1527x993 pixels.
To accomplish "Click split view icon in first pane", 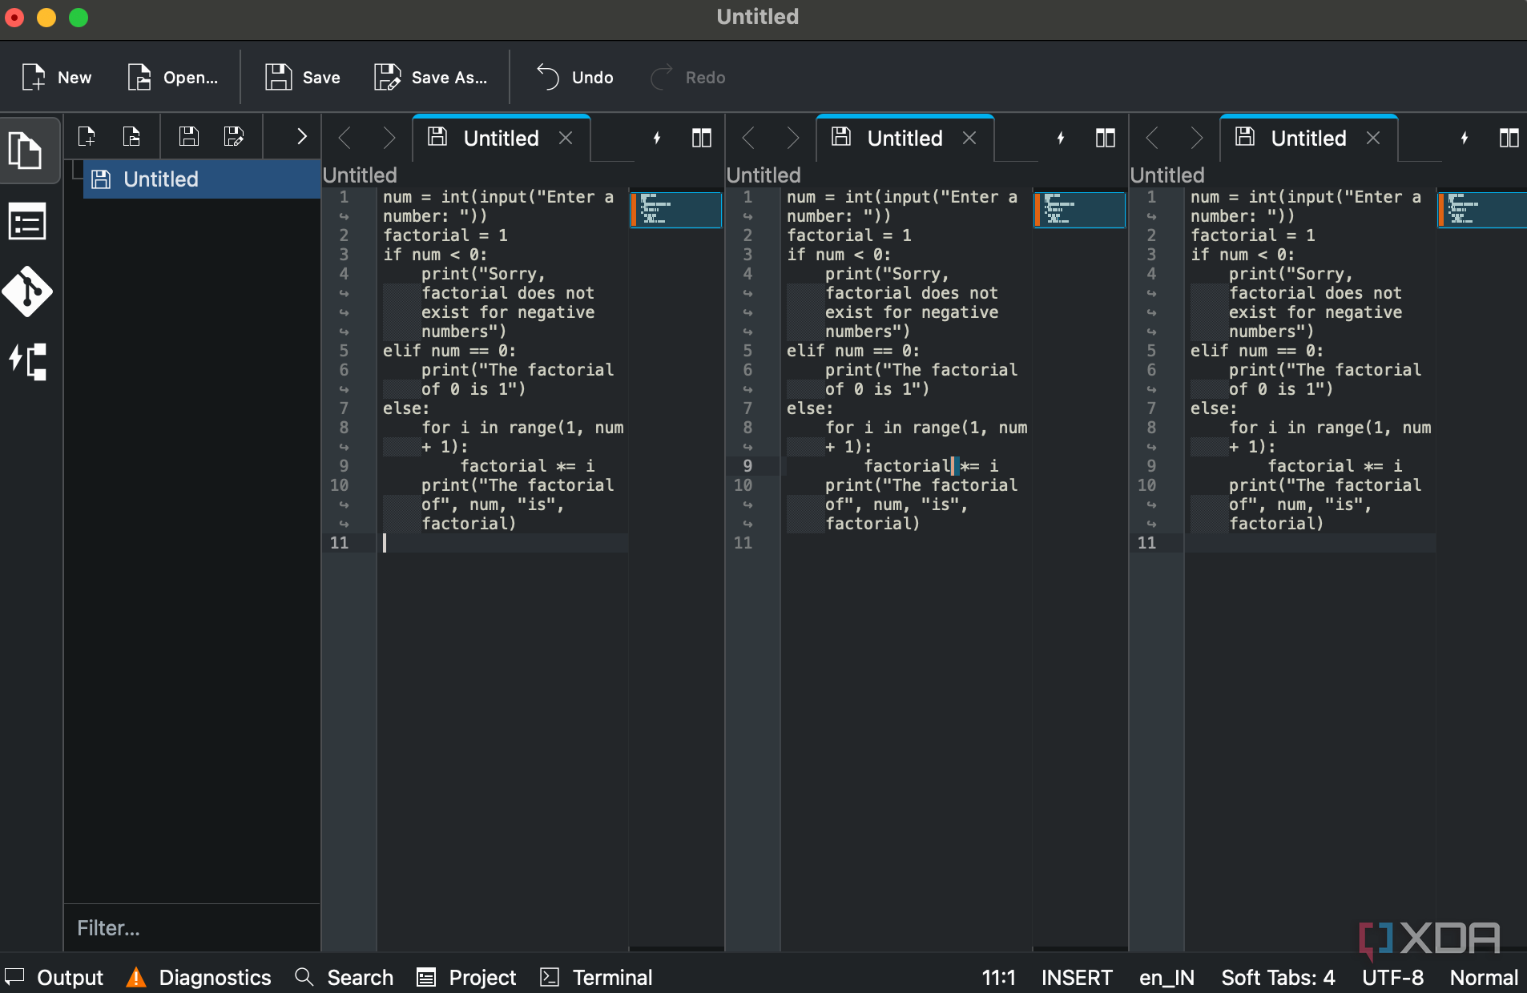I will [x=702, y=139].
